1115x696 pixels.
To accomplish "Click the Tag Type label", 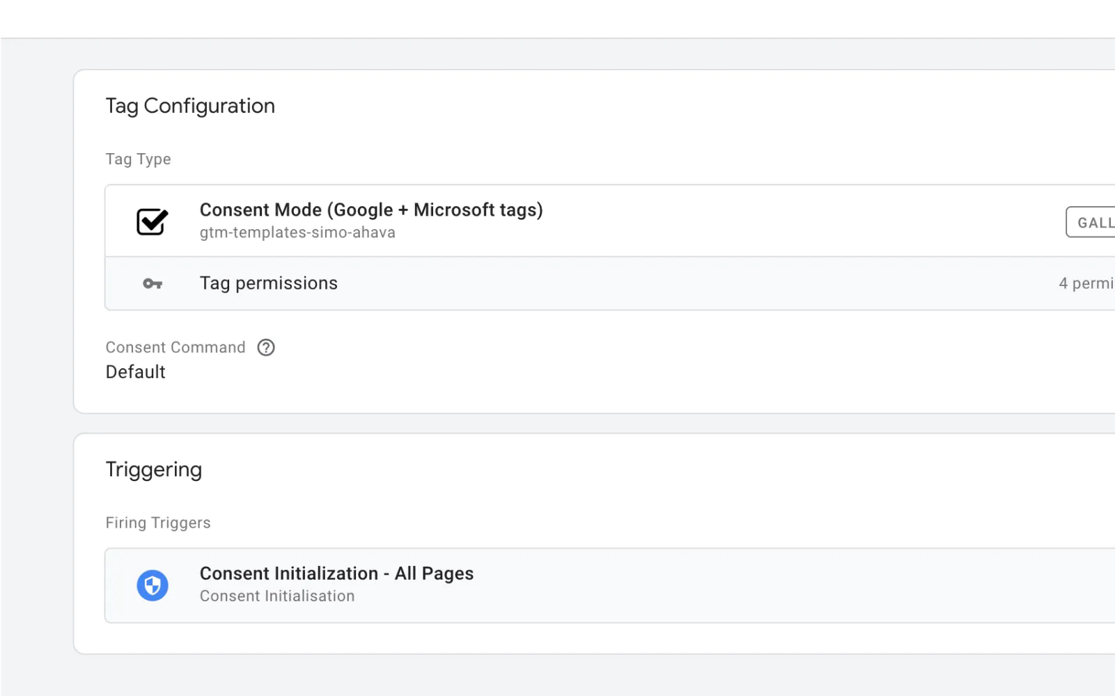I will click(139, 159).
